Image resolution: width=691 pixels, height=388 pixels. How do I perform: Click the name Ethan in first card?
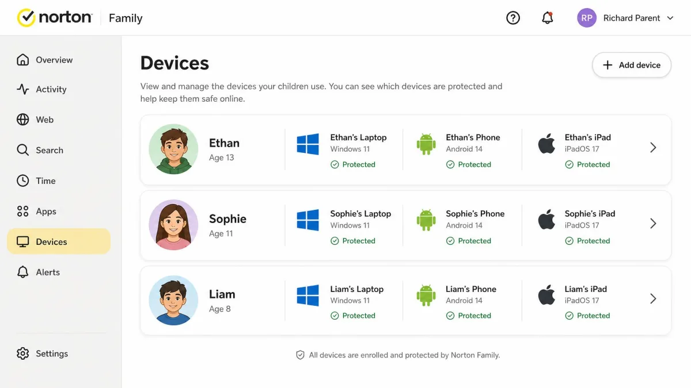coord(224,143)
